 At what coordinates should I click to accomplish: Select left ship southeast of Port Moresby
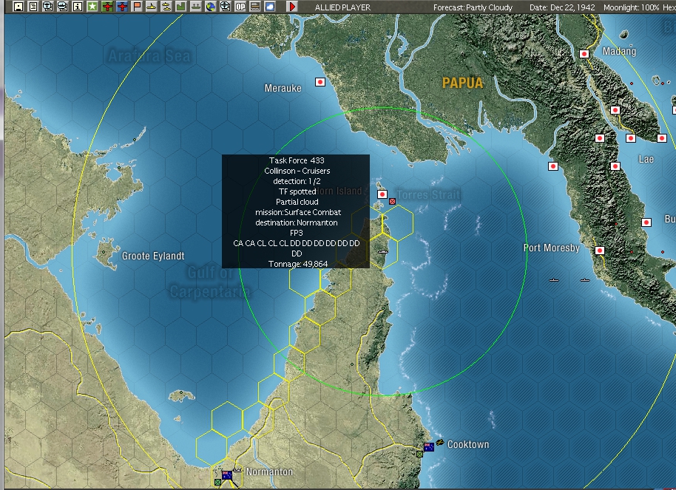[554, 280]
